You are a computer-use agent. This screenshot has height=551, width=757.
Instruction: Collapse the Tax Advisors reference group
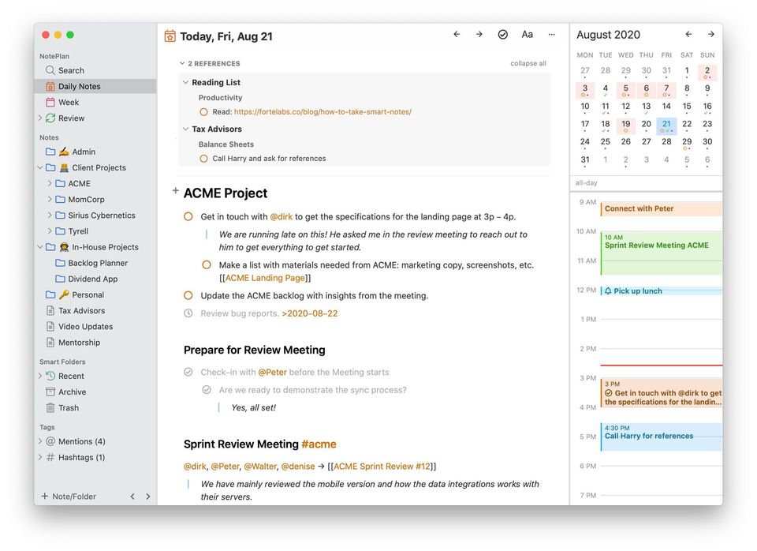pyautogui.click(x=185, y=129)
